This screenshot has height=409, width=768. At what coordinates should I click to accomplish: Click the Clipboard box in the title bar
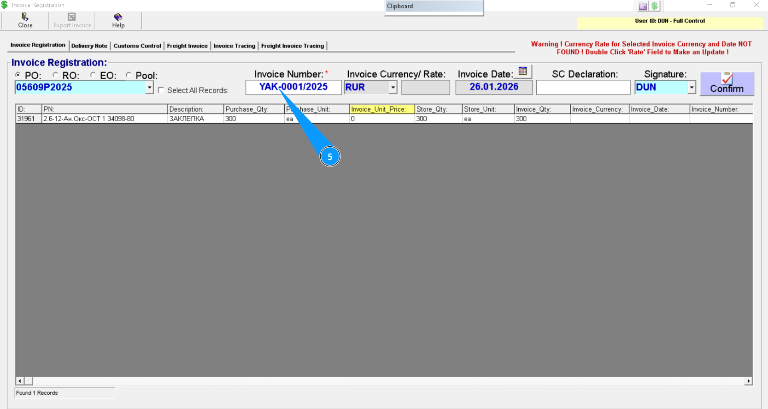[x=434, y=7]
